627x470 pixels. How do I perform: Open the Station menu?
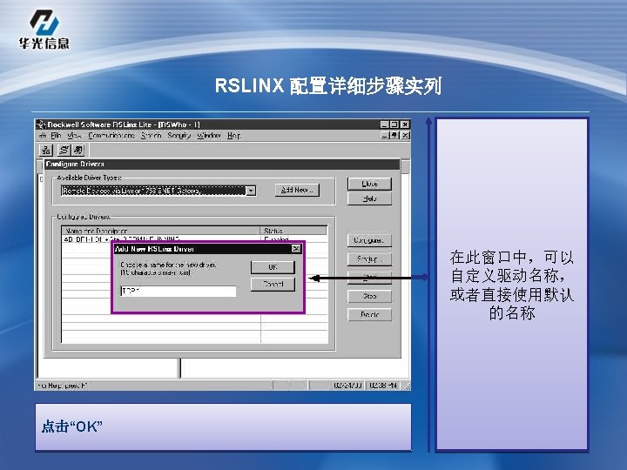pos(152,136)
